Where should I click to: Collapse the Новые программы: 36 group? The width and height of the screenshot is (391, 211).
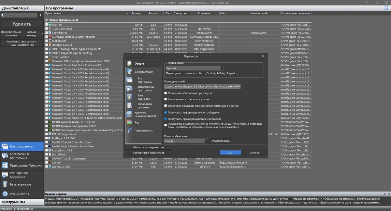click(46, 20)
